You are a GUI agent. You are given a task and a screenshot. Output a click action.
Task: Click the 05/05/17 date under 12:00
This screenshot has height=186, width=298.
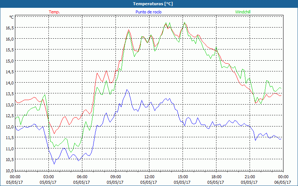(x=148, y=182)
